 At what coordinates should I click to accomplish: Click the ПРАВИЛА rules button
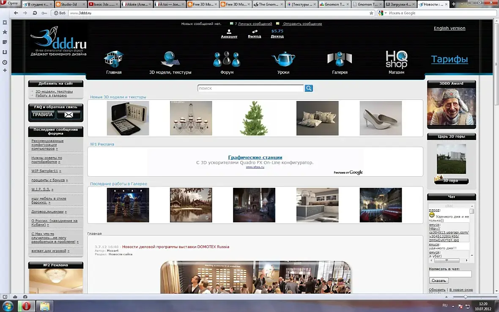(x=43, y=115)
